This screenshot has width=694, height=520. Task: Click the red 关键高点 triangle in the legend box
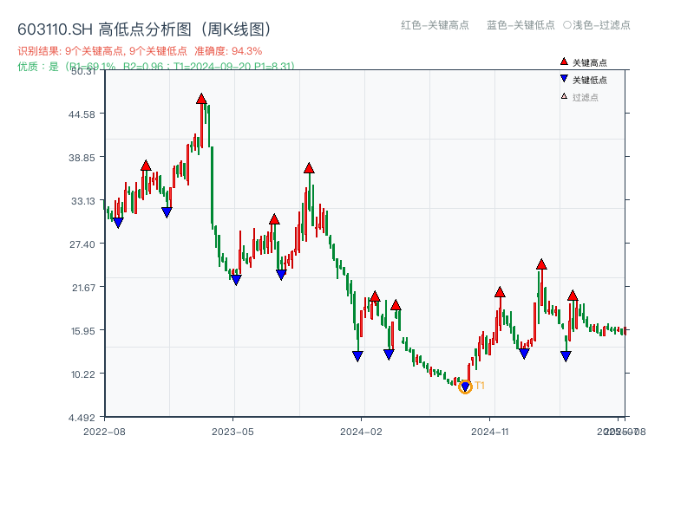(564, 61)
